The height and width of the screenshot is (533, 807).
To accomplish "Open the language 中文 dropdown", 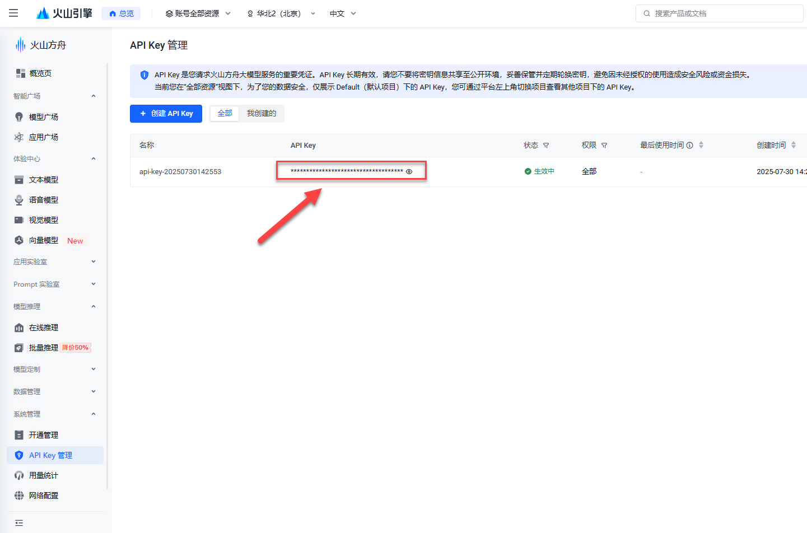I will click(x=343, y=13).
